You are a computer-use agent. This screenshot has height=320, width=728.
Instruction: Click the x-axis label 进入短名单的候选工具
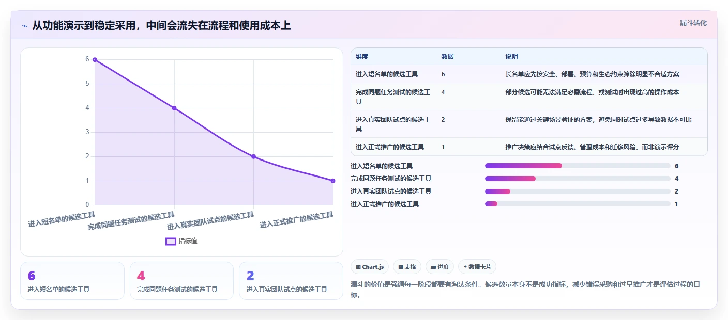point(62,219)
